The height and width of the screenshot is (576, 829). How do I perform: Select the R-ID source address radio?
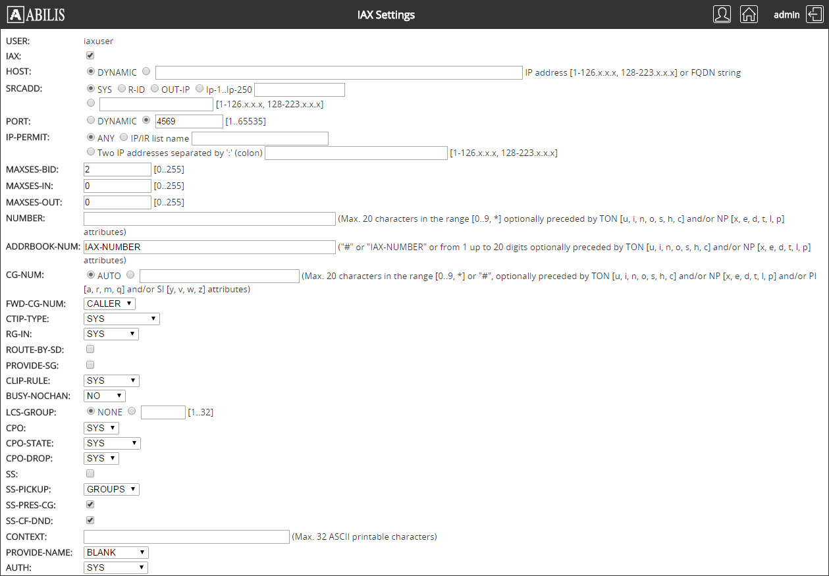click(121, 88)
